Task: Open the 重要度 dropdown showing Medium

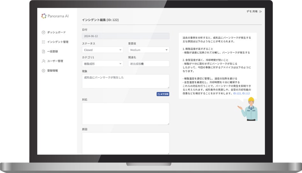Action: pos(149,50)
